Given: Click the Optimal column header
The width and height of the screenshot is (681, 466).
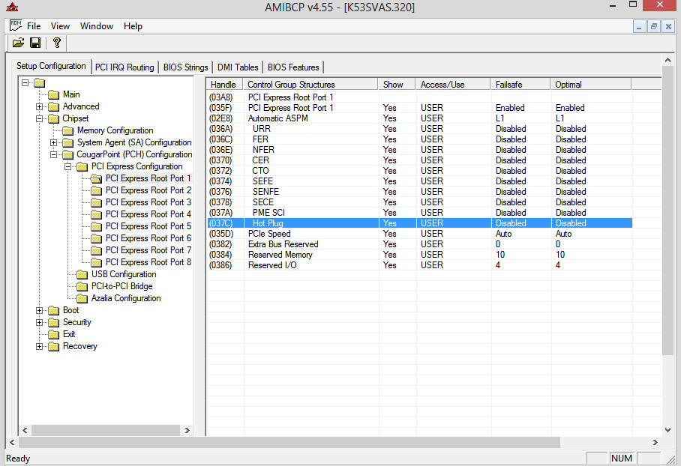Looking at the screenshot, I should point(591,84).
